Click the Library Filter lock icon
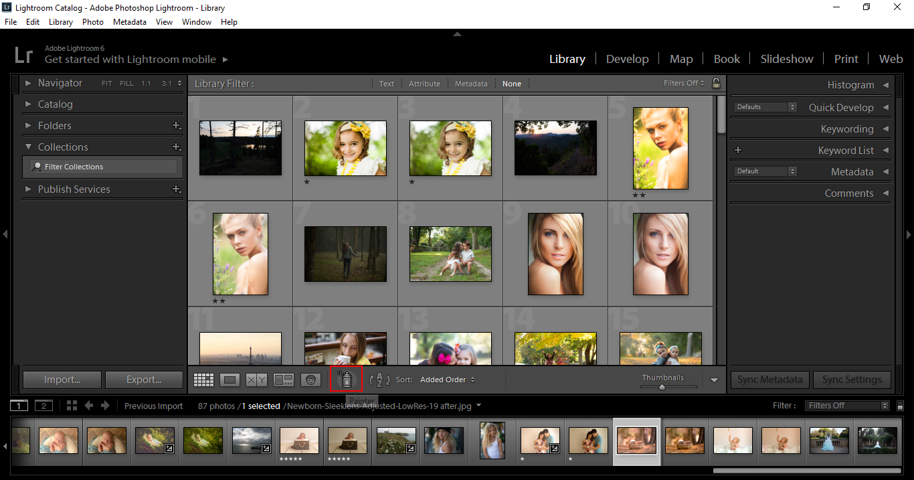This screenshot has height=480, width=914. pos(716,83)
